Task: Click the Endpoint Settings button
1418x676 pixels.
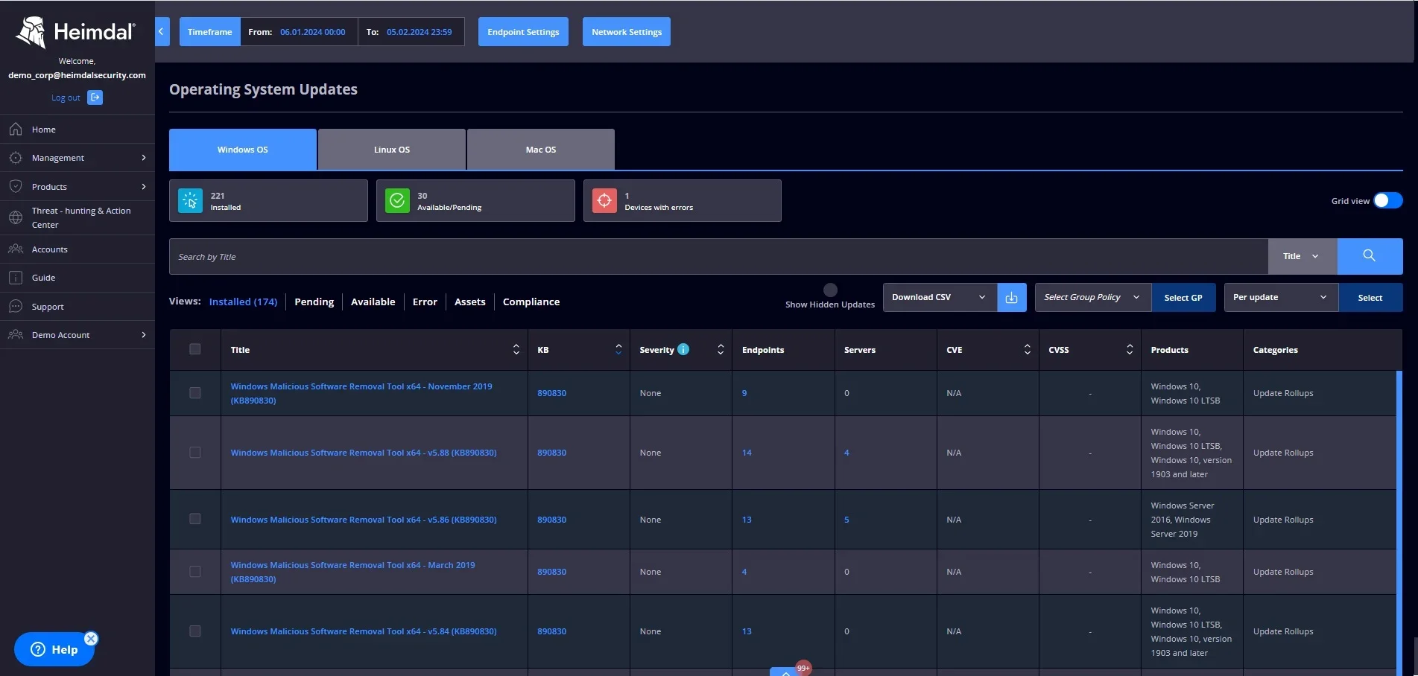Action: [523, 32]
